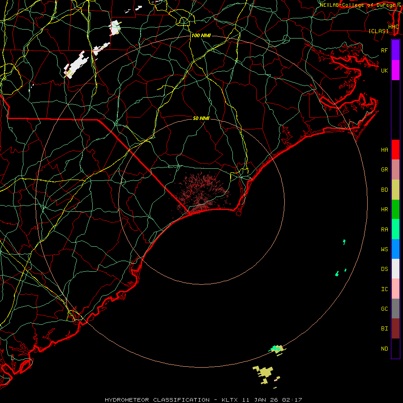Image resolution: width=403 pixels, height=403 pixels.
Task: Click the GR pink-brown legend swatch
Action: tap(395, 170)
